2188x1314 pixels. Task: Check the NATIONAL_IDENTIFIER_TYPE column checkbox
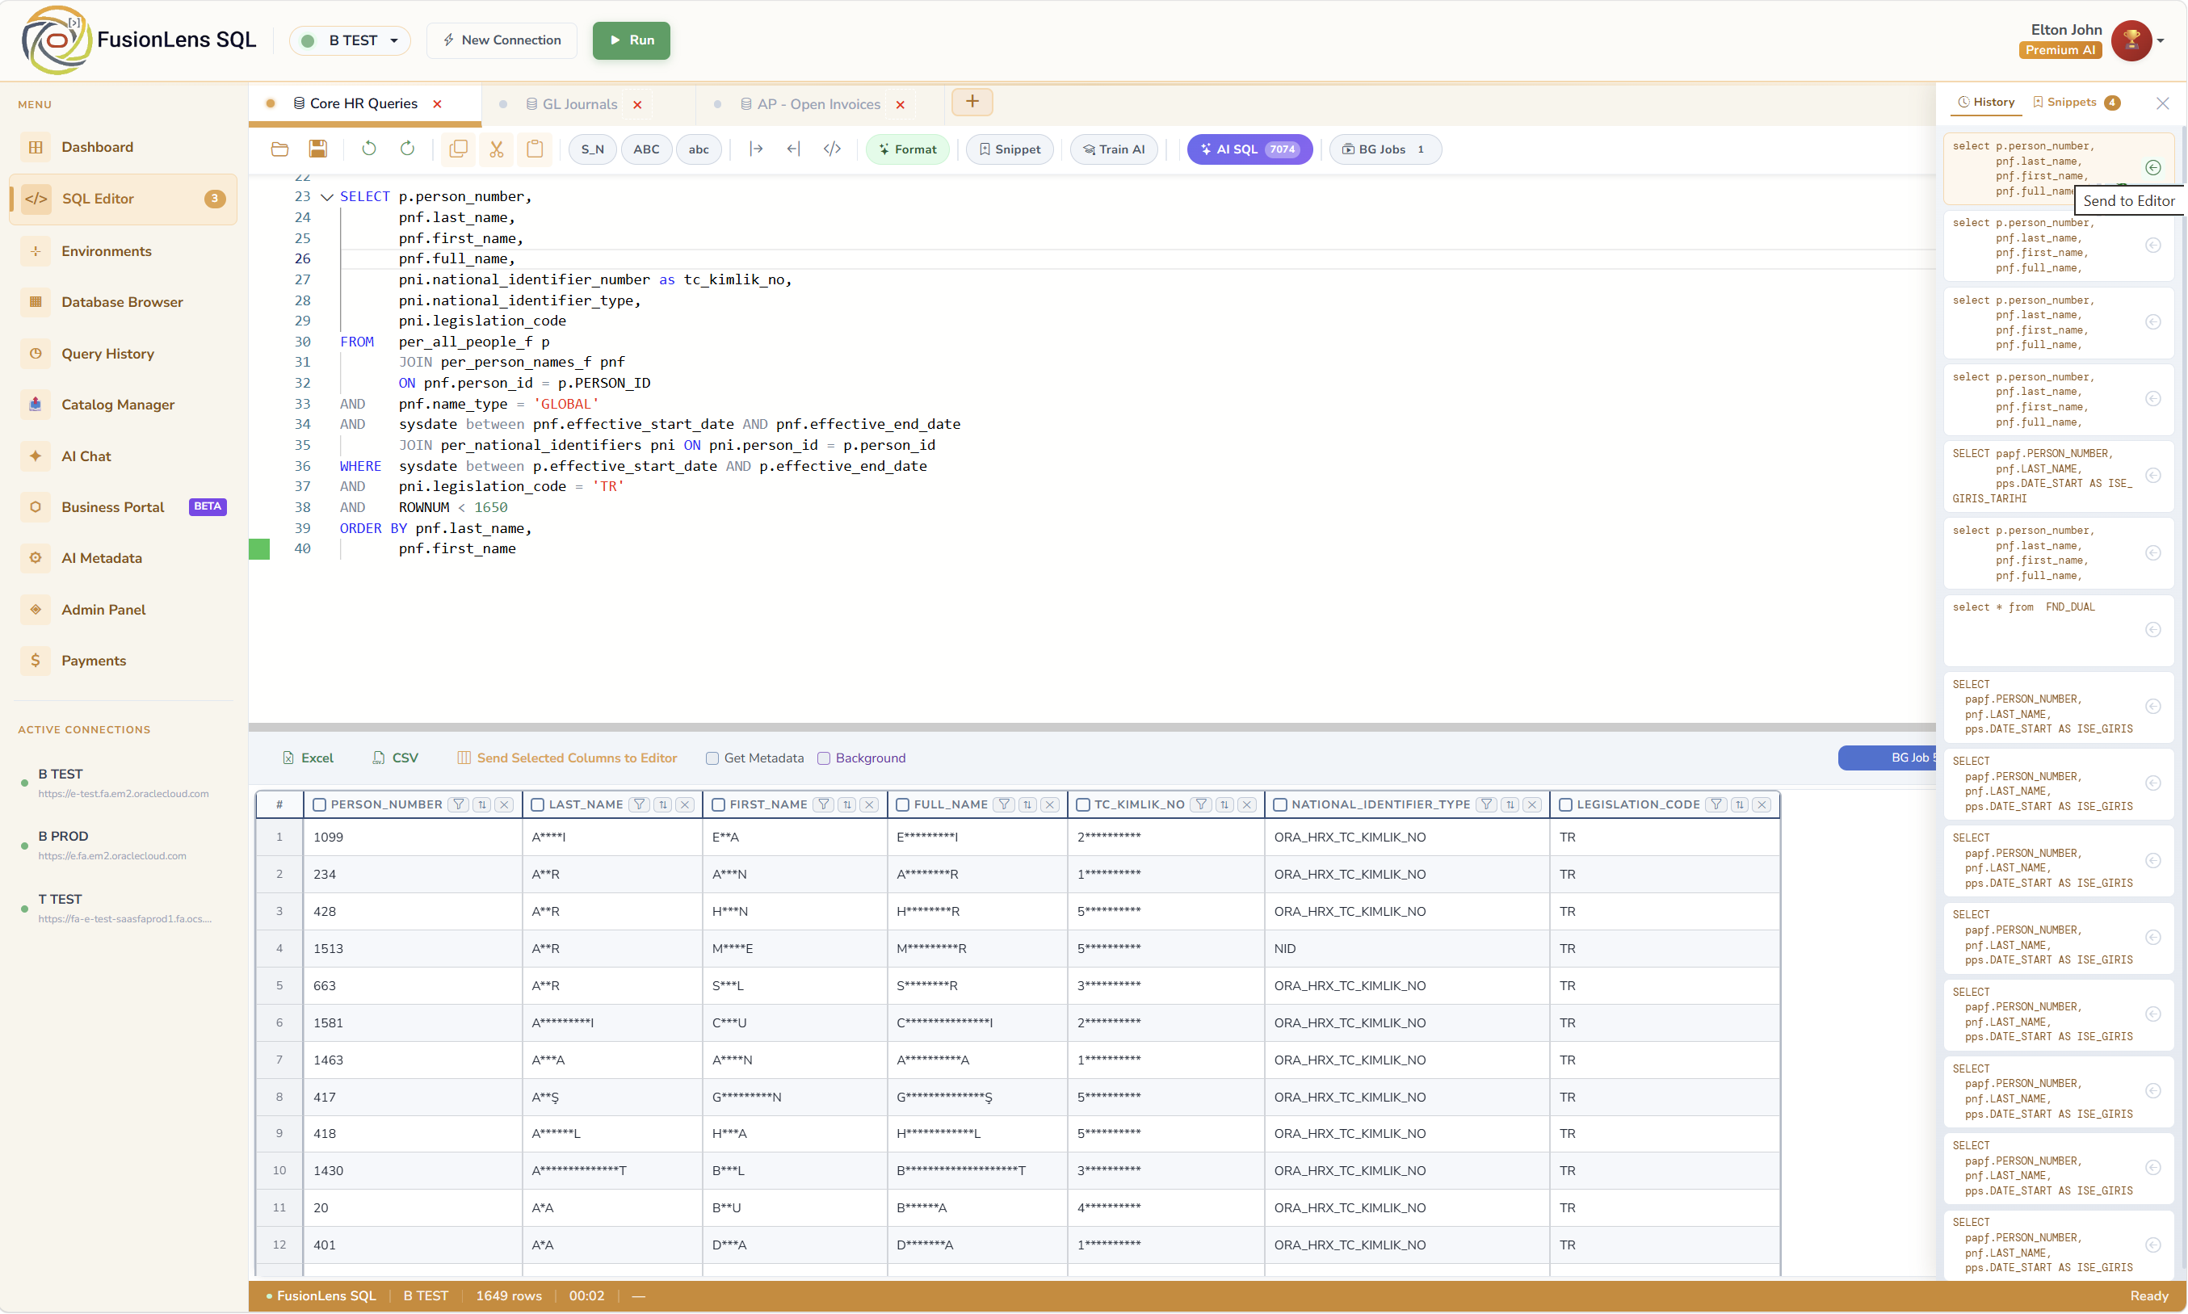(1280, 805)
